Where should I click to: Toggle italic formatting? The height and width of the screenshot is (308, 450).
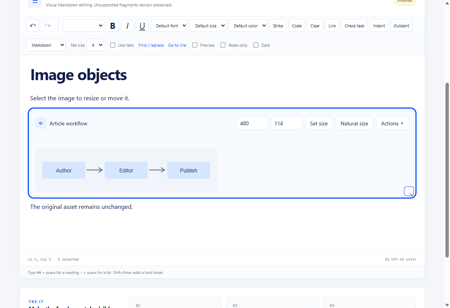pos(127,25)
